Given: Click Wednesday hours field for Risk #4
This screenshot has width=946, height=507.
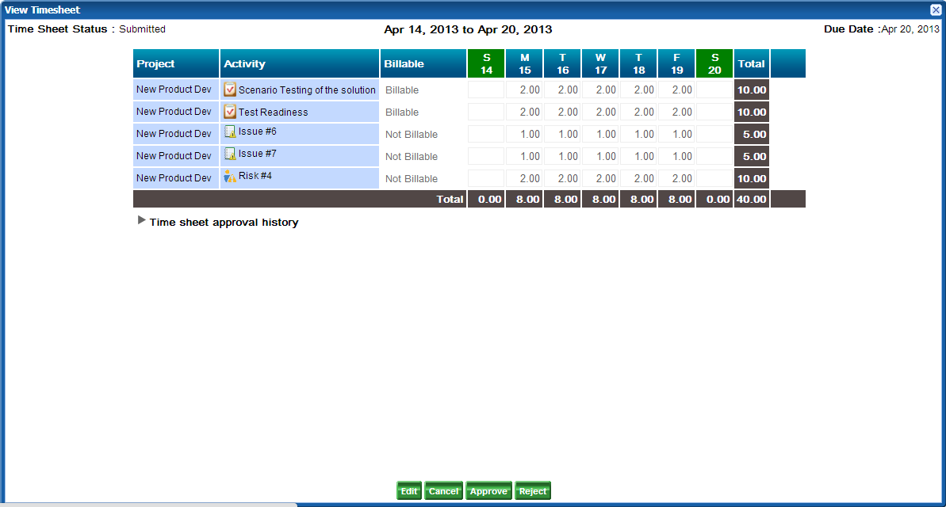Looking at the screenshot, I should tap(600, 178).
